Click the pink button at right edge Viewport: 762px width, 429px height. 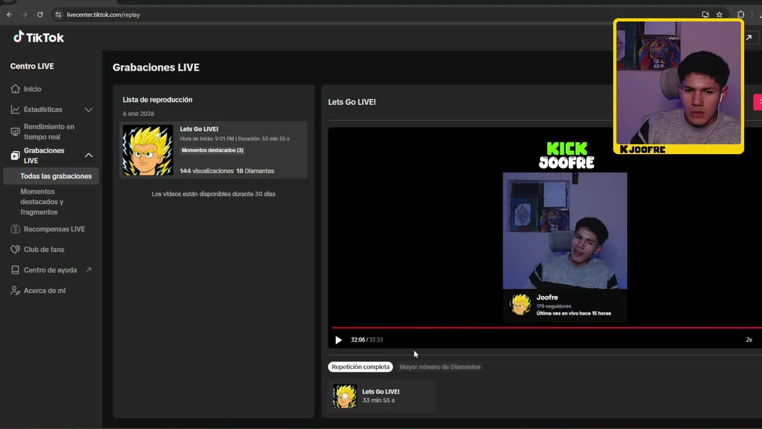point(758,102)
